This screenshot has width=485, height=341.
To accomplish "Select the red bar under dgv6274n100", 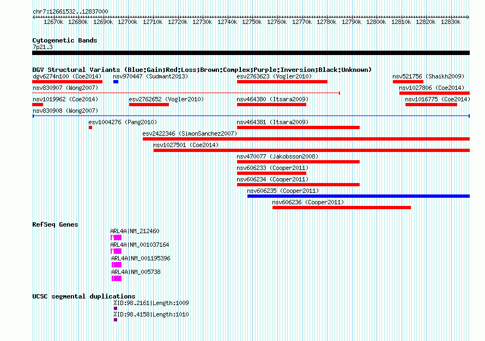I will [x=67, y=82].
